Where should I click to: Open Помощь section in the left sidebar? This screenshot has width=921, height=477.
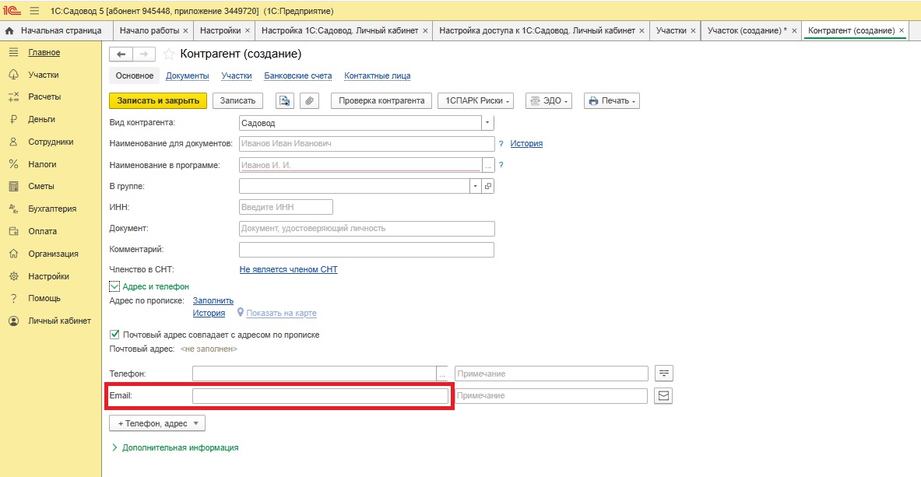(x=44, y=299)
